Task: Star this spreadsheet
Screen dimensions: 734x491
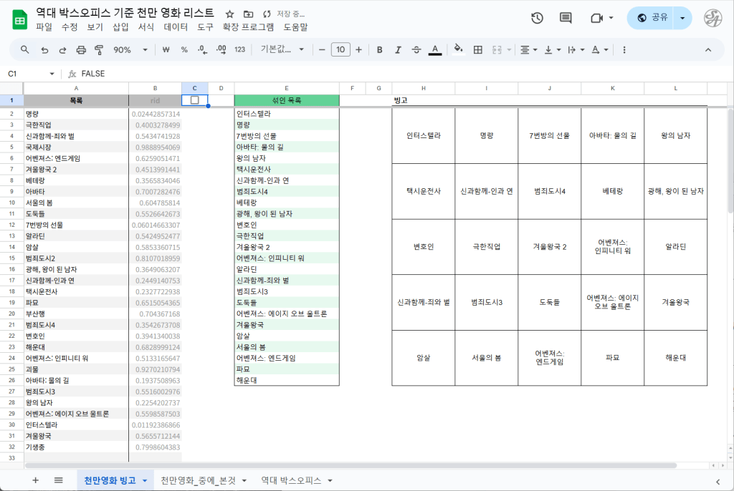Action: 229,14
